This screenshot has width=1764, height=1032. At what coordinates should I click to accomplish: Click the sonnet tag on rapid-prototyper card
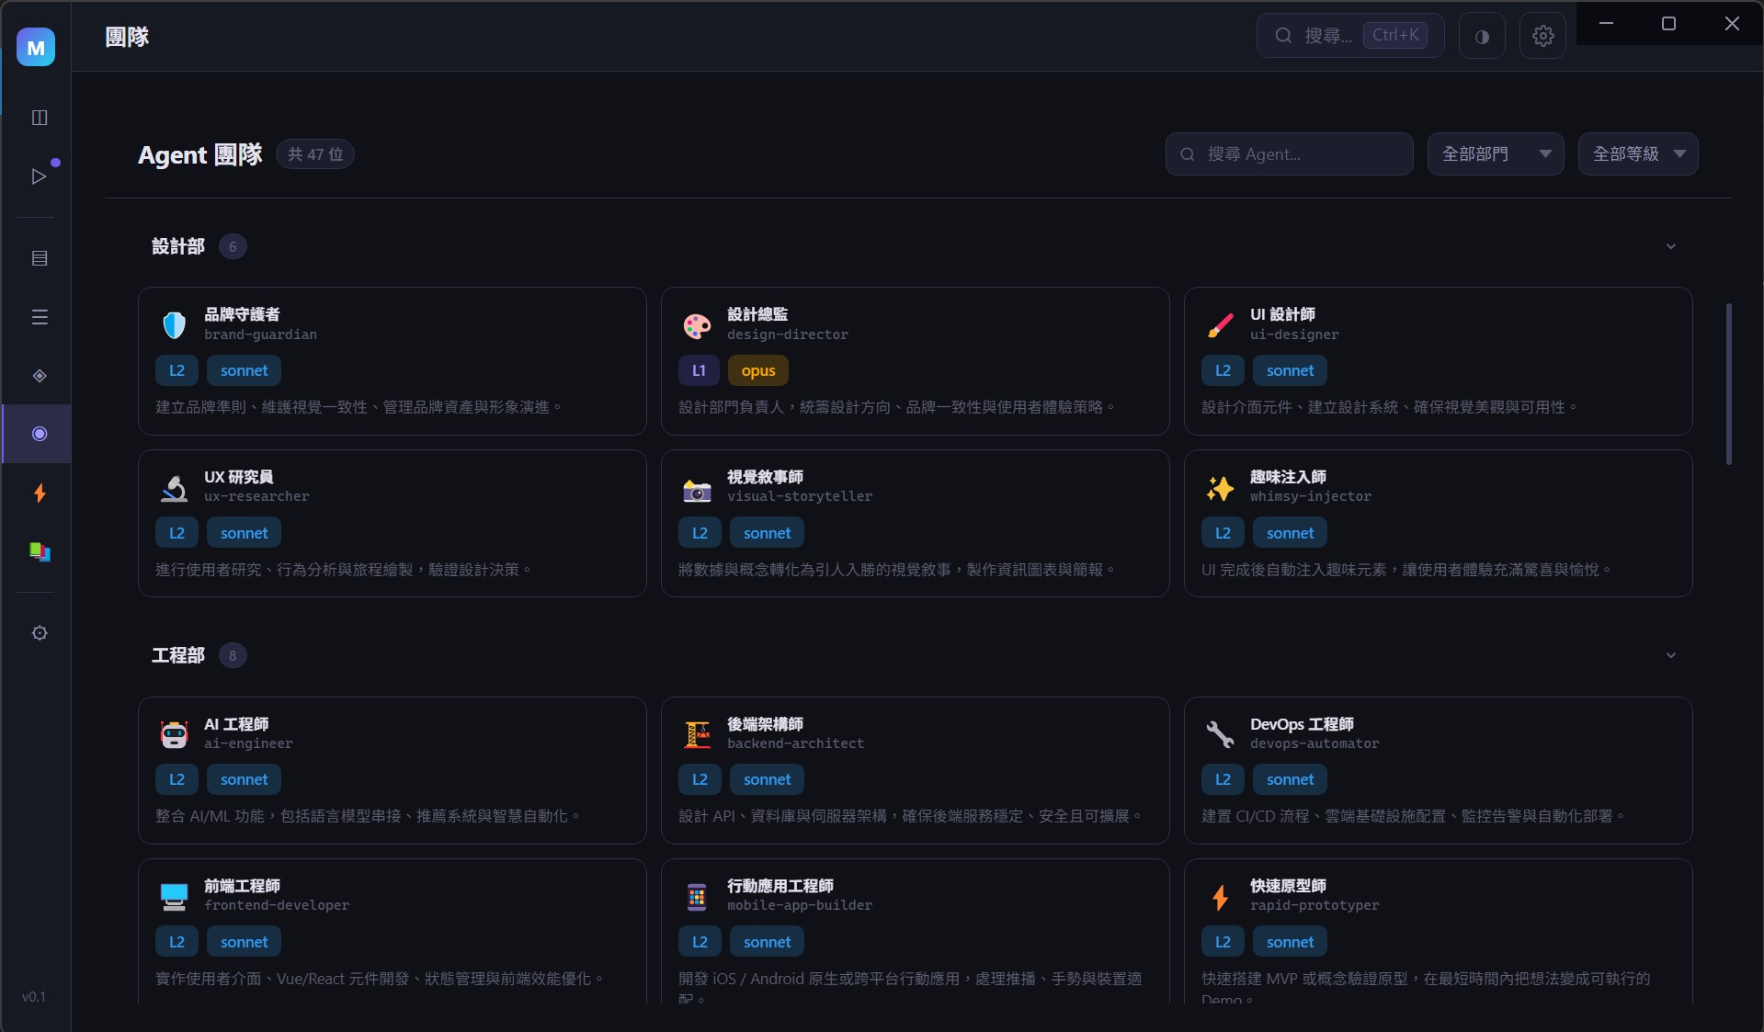pyautogui.click(x=1291, y=942)
